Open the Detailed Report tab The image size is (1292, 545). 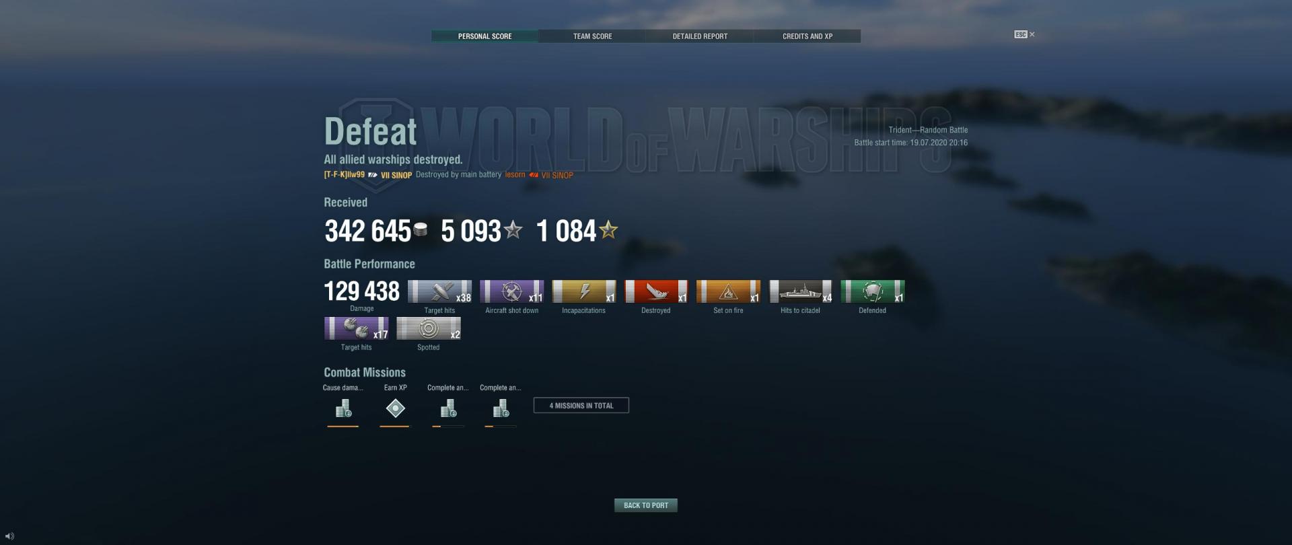pos(700,36)
